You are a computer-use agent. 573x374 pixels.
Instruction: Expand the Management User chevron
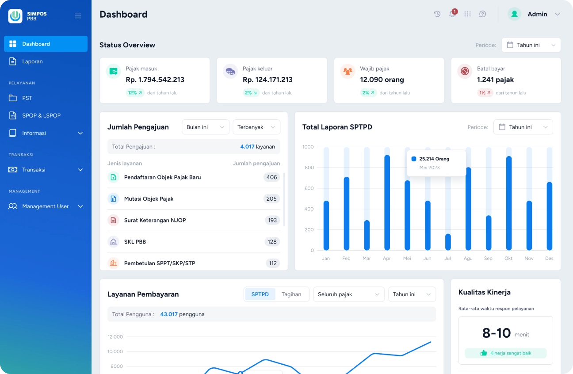tap(80, 206)
